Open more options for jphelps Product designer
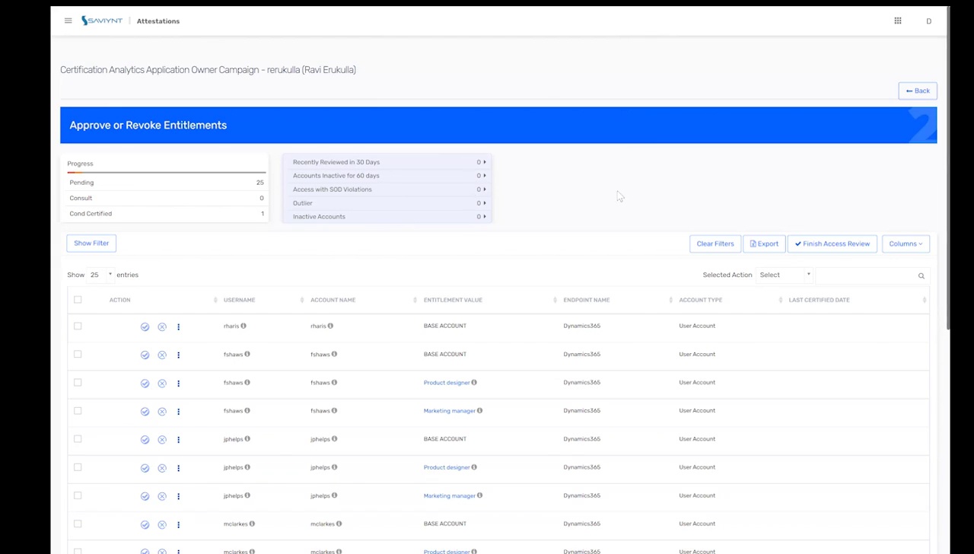Screen dimensions: 974x554 point(178,467)
